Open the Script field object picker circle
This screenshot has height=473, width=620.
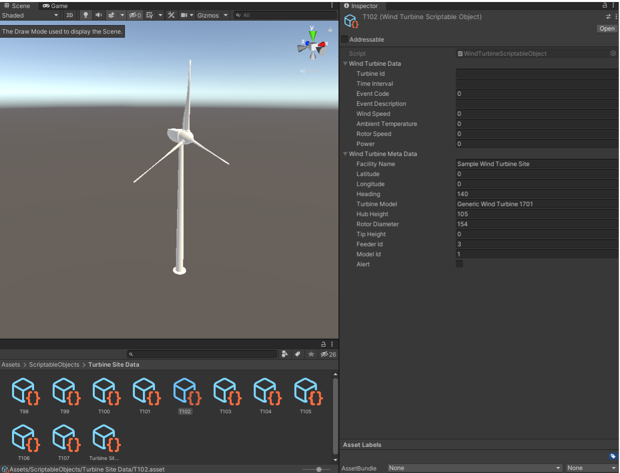[x=613, y=53]
